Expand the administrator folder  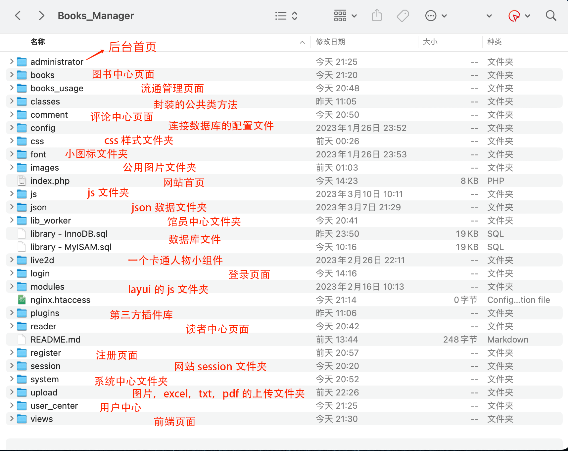coord(11,61)
